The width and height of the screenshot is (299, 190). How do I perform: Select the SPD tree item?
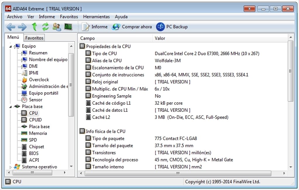[x=29, y=140]
